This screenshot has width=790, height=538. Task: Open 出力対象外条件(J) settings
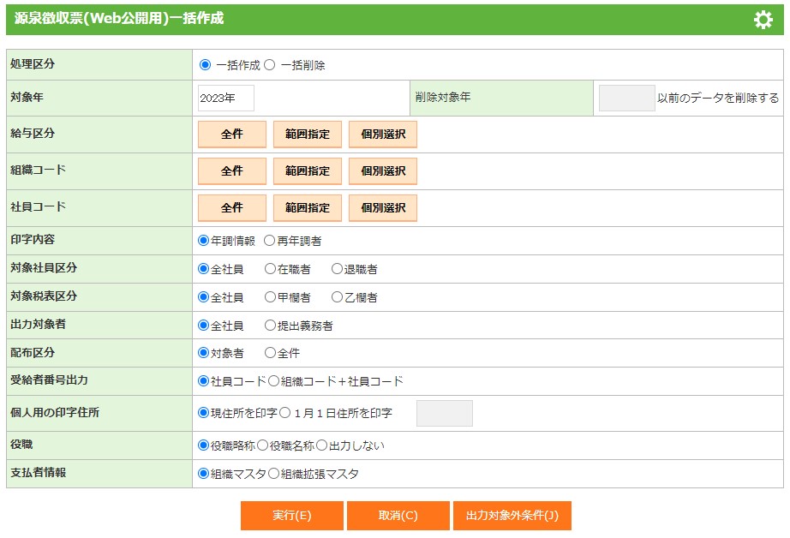click(x=512, y=516)
